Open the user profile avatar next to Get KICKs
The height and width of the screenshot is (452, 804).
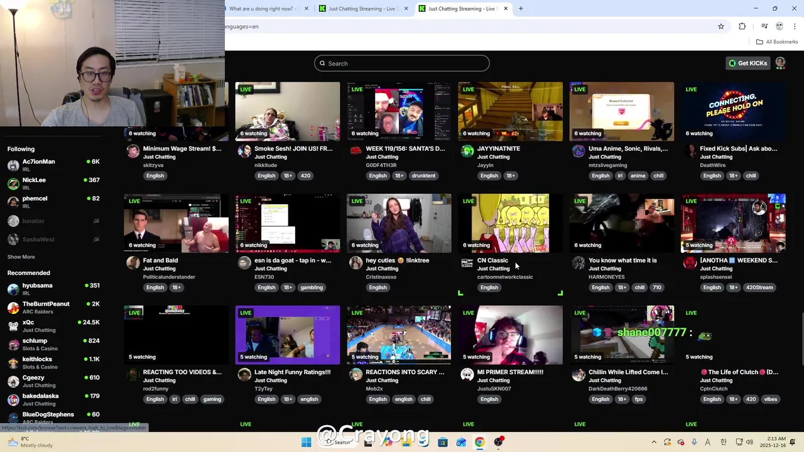[780, 63]
